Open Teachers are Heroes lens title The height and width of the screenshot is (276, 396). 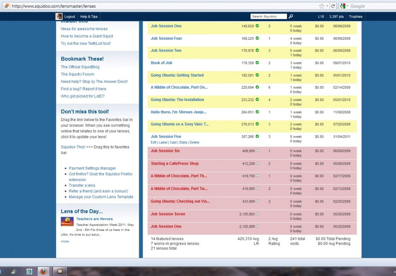[x=94, y=219]
